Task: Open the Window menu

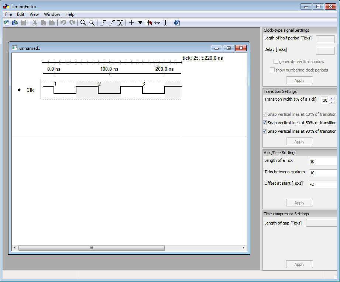Action: [x=52, y=14]
